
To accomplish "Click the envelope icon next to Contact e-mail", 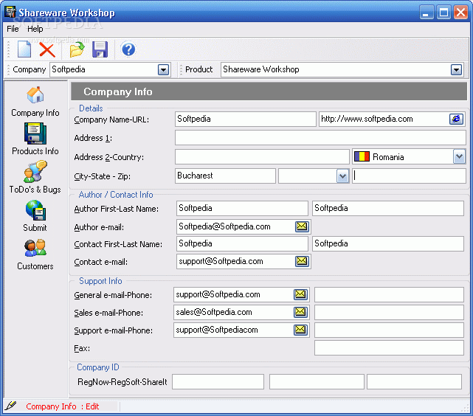I will coord(302,261).
